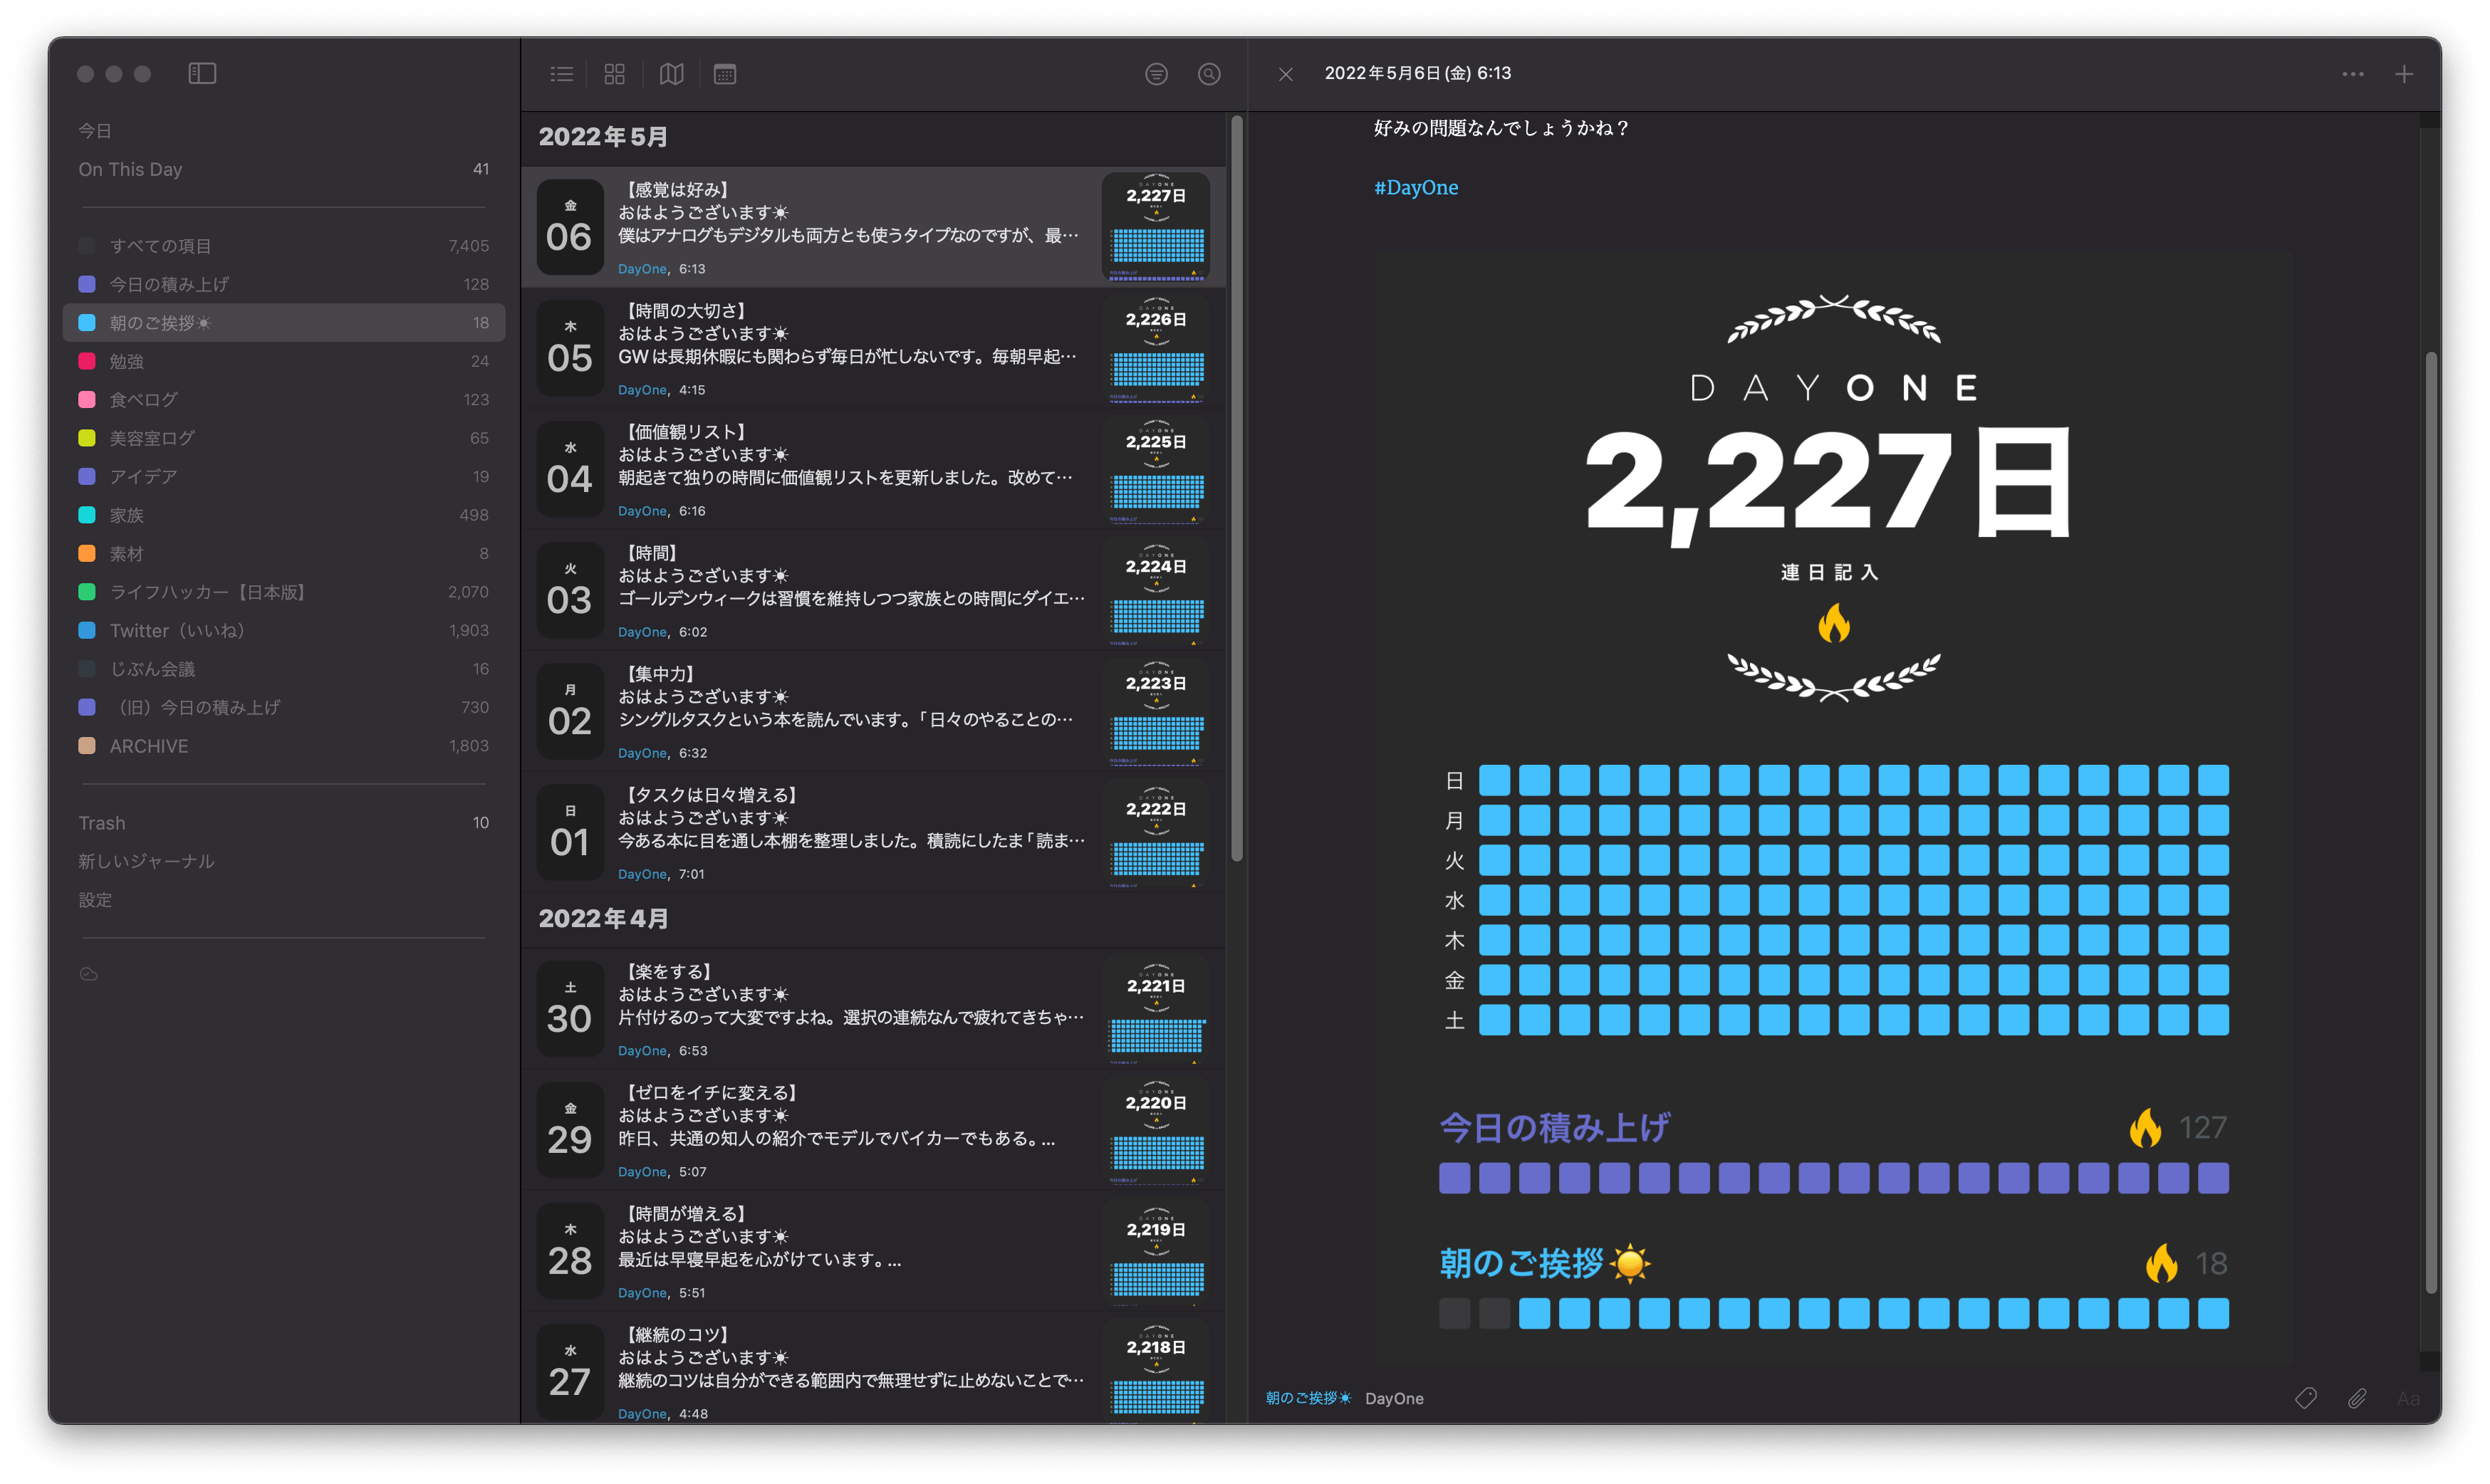Select 今日 in the sidebar

[x=95, y=131]
